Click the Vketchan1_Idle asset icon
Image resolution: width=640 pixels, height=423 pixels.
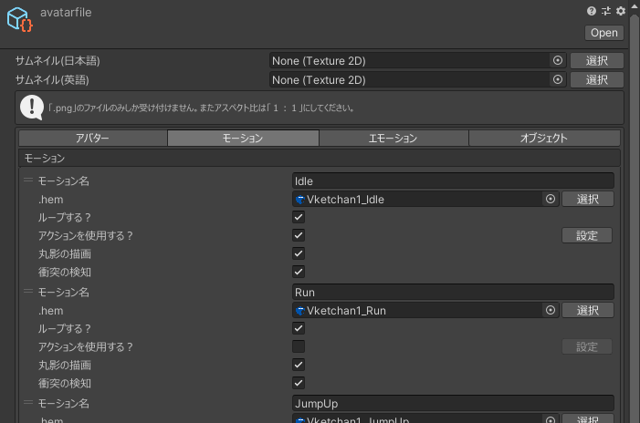(x=300, y=200)
